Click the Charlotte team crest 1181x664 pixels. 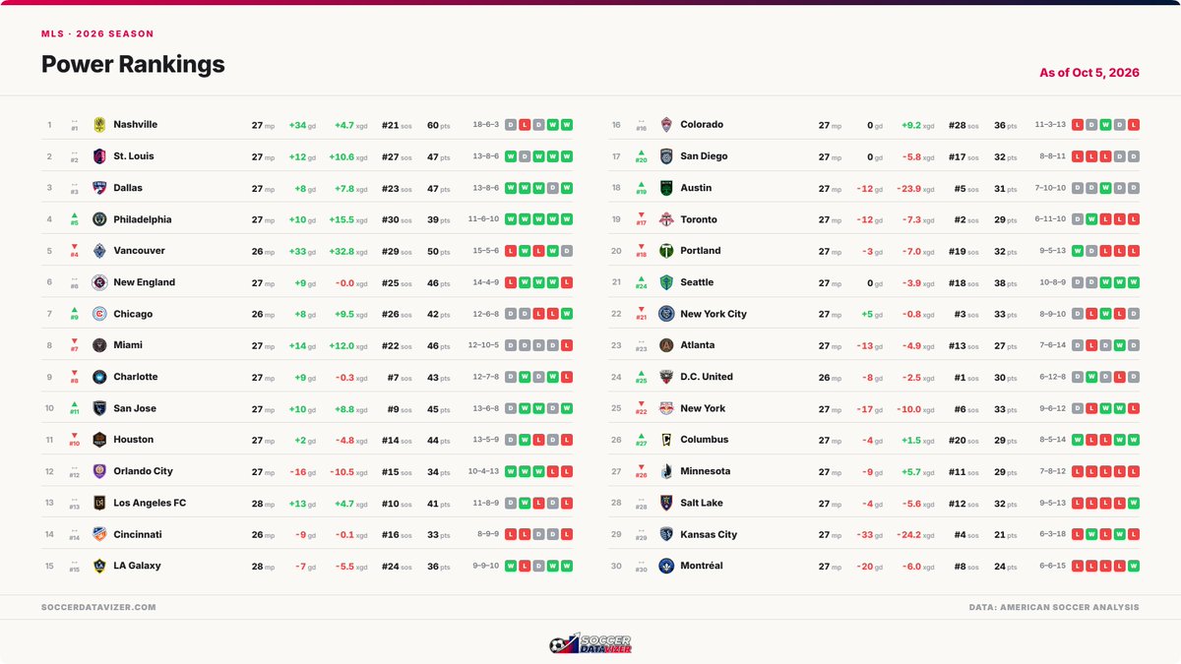99,377
